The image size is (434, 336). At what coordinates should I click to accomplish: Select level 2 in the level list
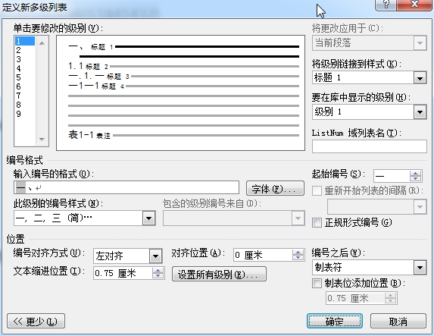pyautogui.click(x=25, y=50)
